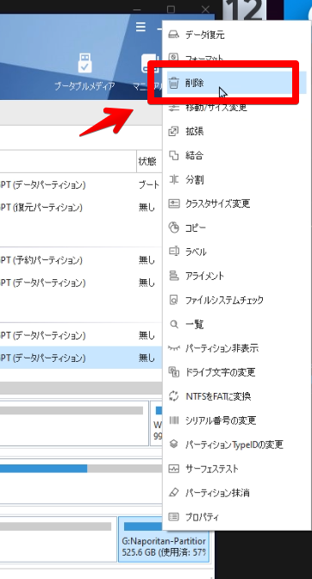Click the Surface Test waveform icon
312x579 pixels.
pyautogui.click(x=173, y=469)
